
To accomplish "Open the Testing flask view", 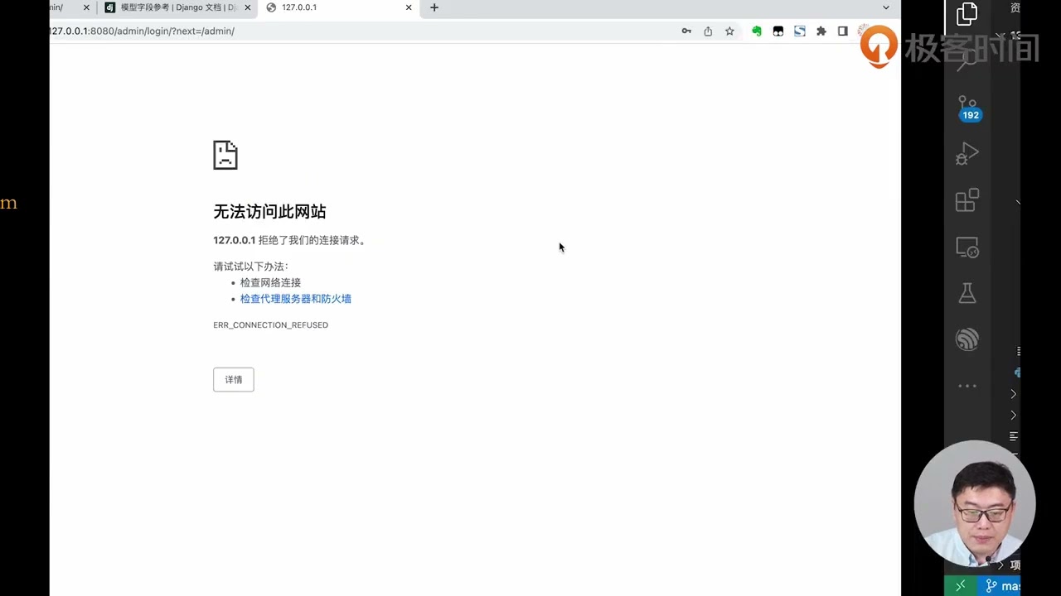I will (967, 293).
